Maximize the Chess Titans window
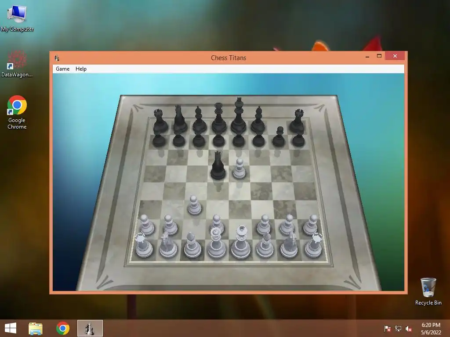This screenshot has height=337, width=450. point(379,56)
